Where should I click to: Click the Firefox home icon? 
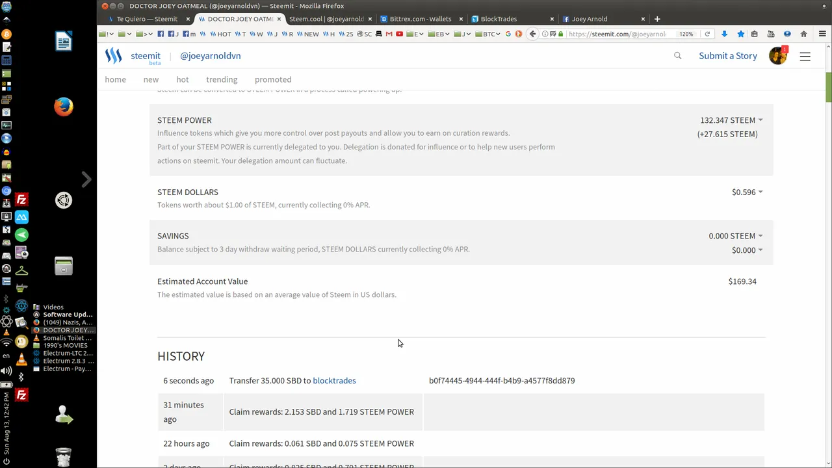[803, 34]
